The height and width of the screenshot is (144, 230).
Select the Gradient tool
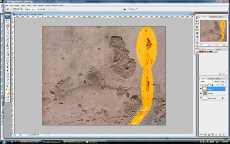pos(8,55)
